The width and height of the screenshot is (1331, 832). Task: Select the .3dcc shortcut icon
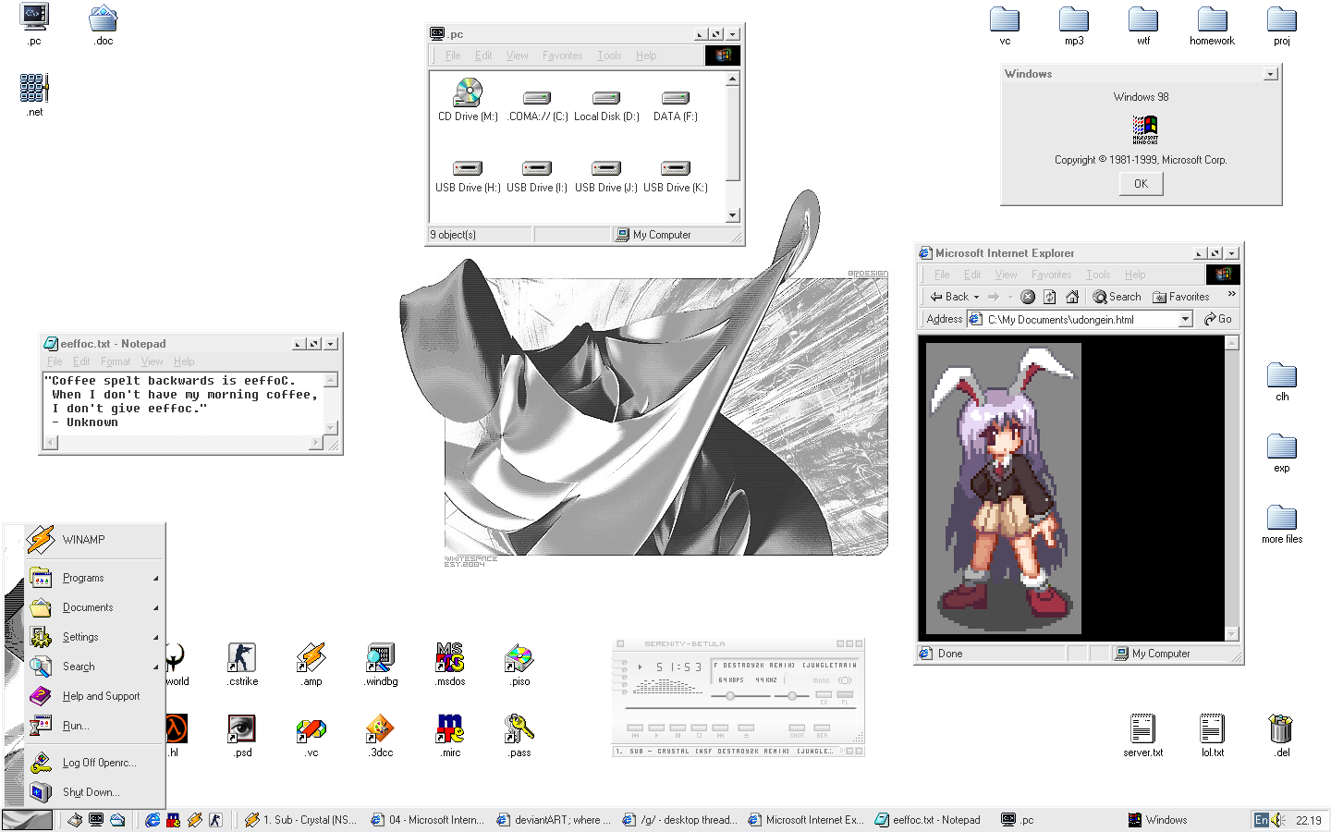click(381, 736)
